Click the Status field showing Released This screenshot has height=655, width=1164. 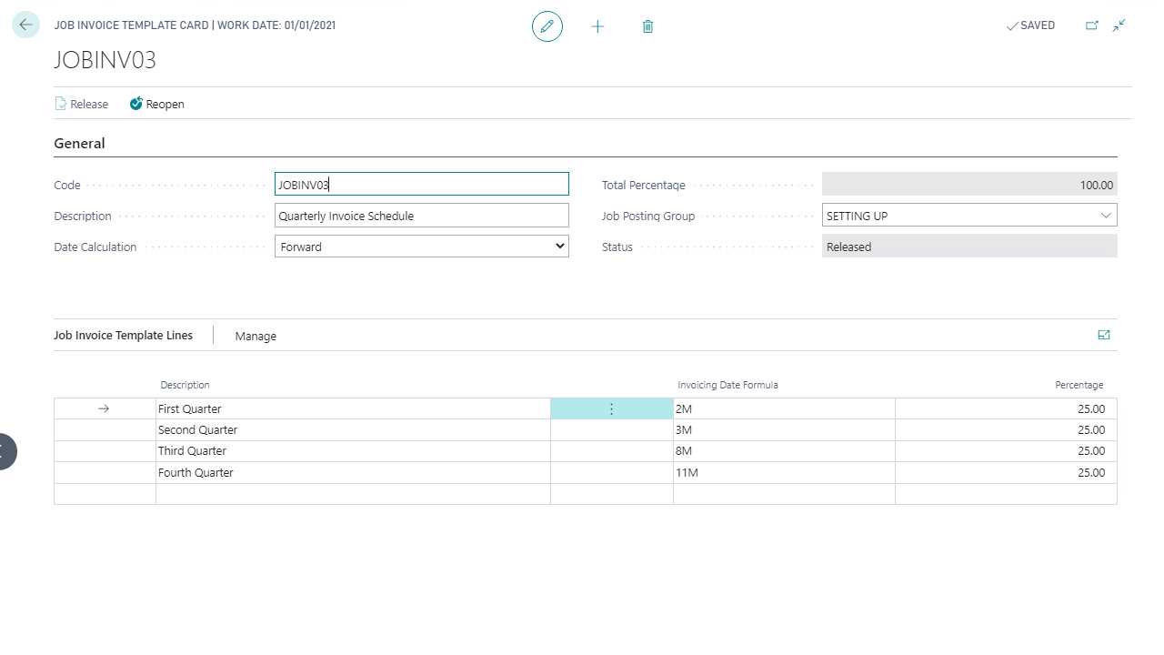(969, 247)
